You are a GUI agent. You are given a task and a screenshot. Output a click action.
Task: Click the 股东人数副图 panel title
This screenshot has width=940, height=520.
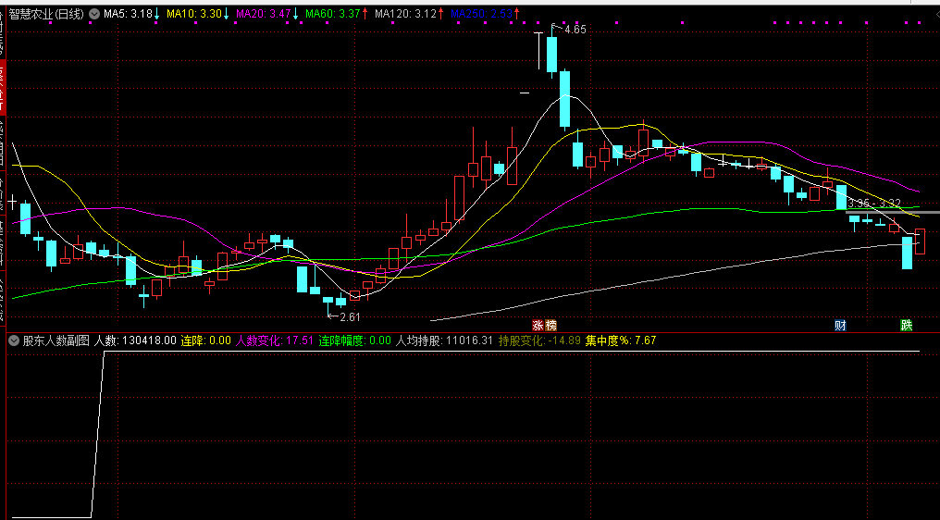point(56,340)
